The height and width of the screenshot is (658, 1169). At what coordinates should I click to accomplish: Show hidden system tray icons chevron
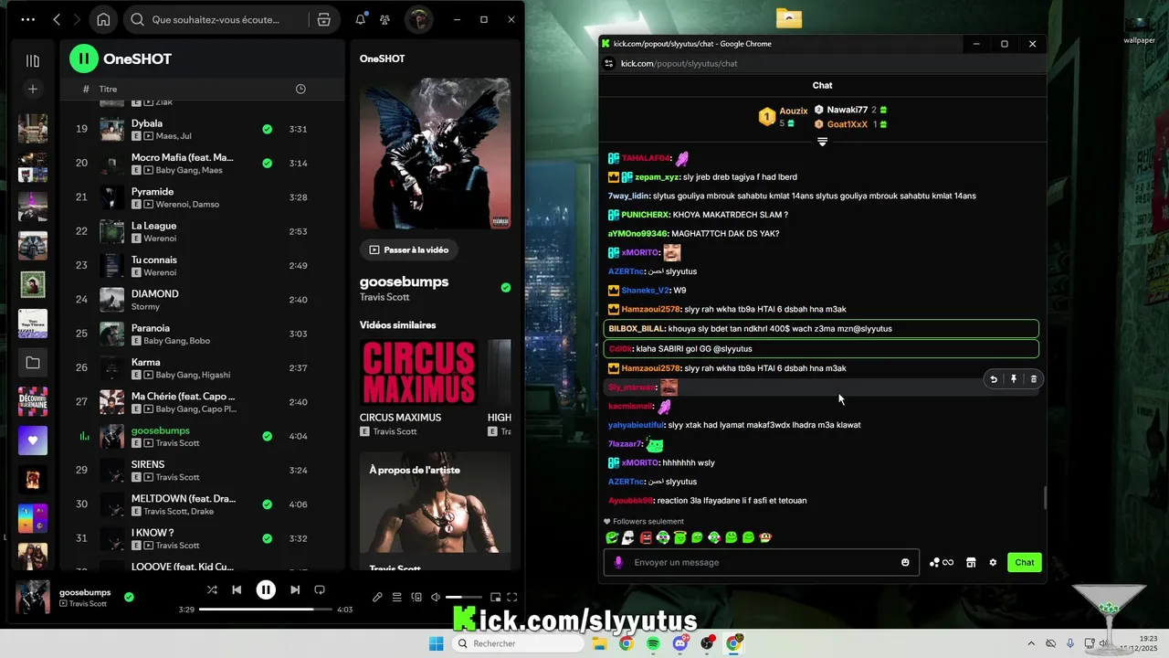click(1031, 643)
